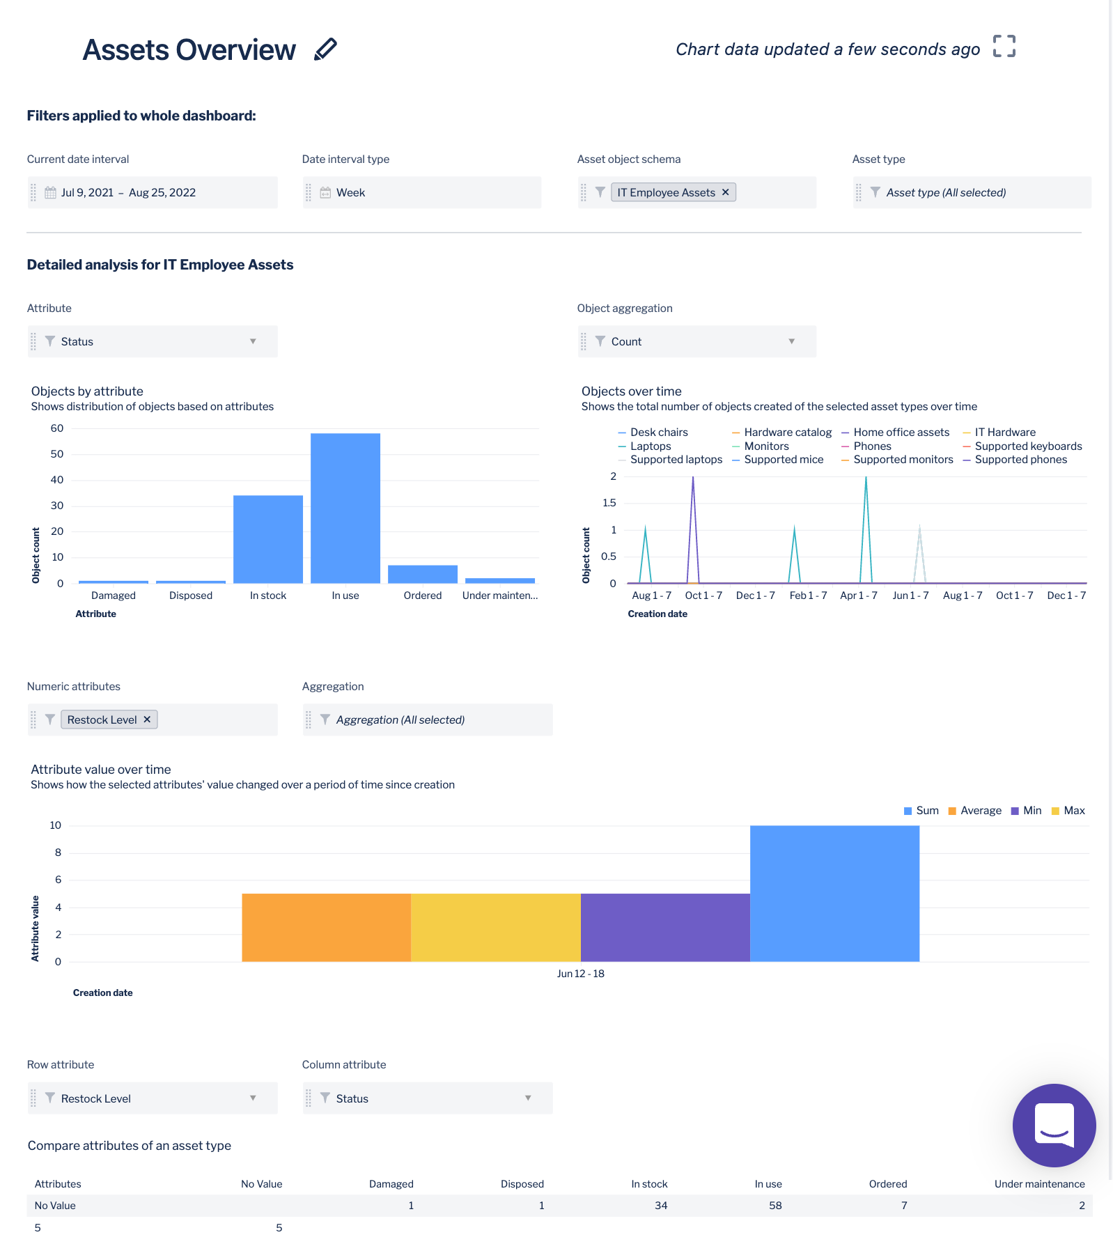Click the Max yellow legend swatch
The image size is (1113, 1237).
[x=1055, y=811]
